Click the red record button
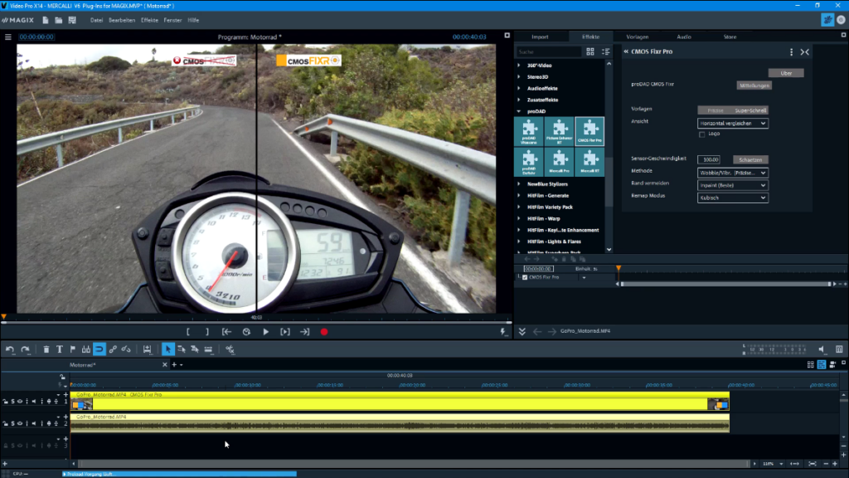 [x=324, y=332]
